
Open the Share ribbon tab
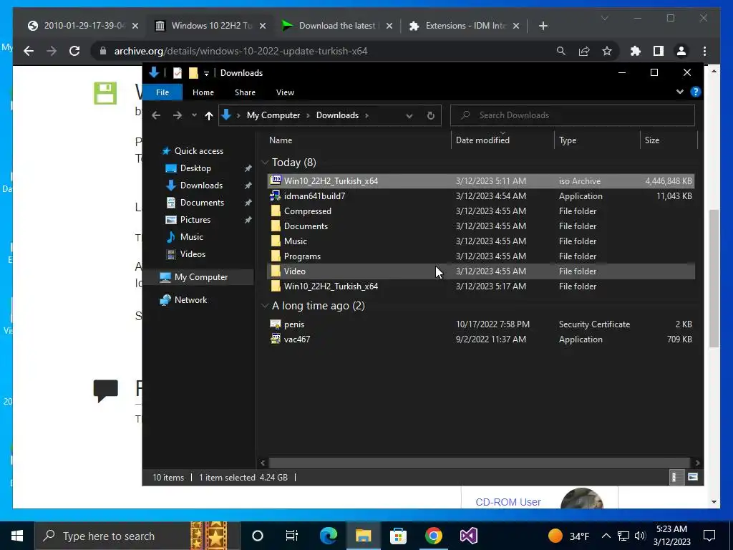tap(245, 92)
